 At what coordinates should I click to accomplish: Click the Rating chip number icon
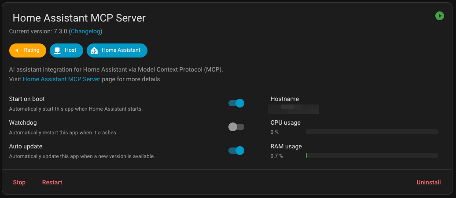point(17,50)
